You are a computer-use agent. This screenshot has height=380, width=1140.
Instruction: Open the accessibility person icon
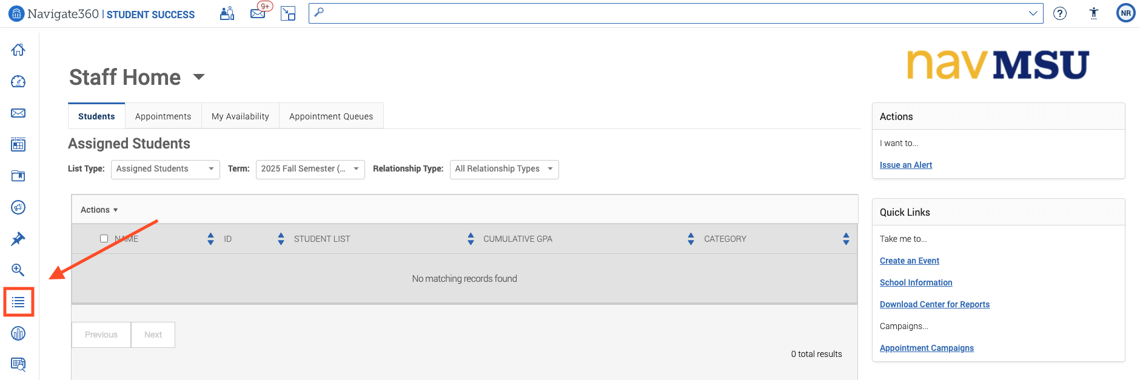1094,13
